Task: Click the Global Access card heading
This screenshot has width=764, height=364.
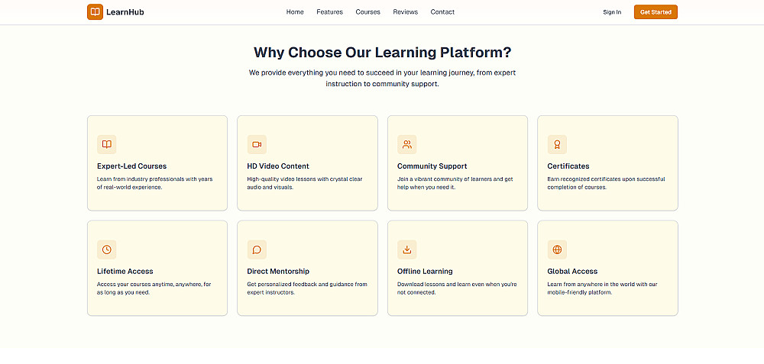Action: point(572,272)
